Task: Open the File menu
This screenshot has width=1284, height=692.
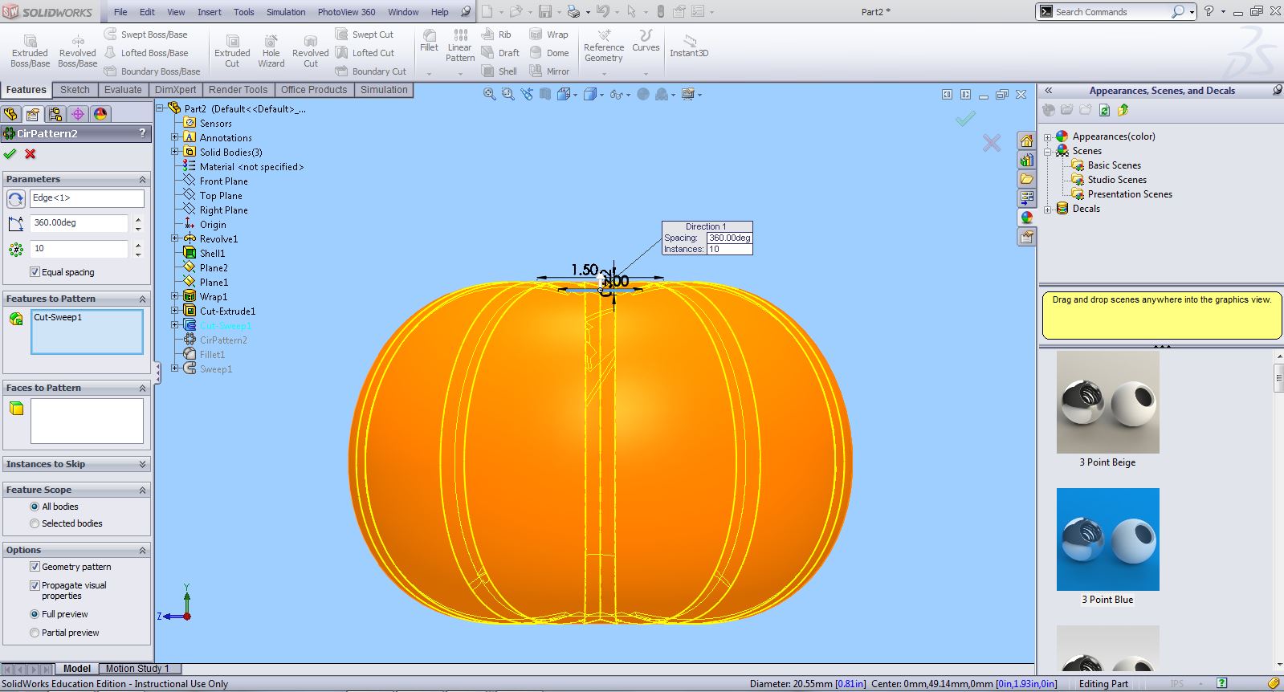Action: [x=120, y=12]
